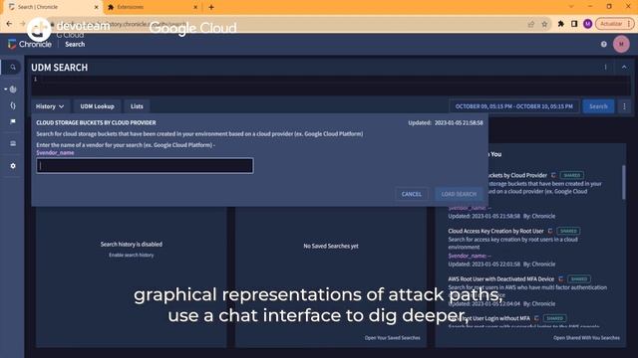Screen dimensions: 638x358
Task: Open the user profile avatar in Chronicle header
Action: click(x=621, y=44)
